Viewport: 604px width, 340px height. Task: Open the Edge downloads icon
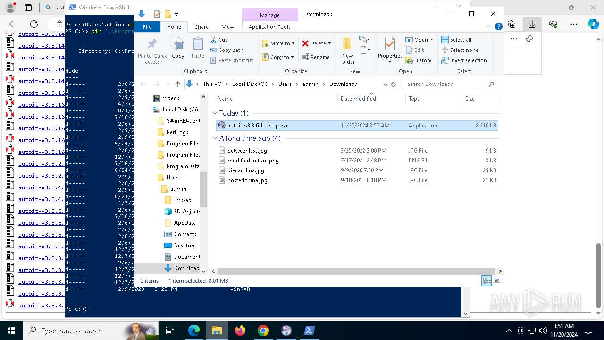(532, 24)
